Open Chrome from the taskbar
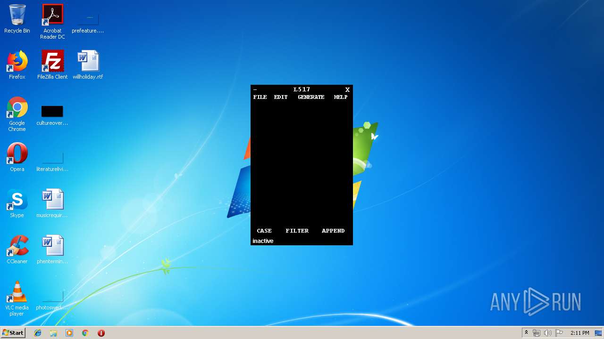The width and height of the screenshot is (604, 339). pos(85,333)
